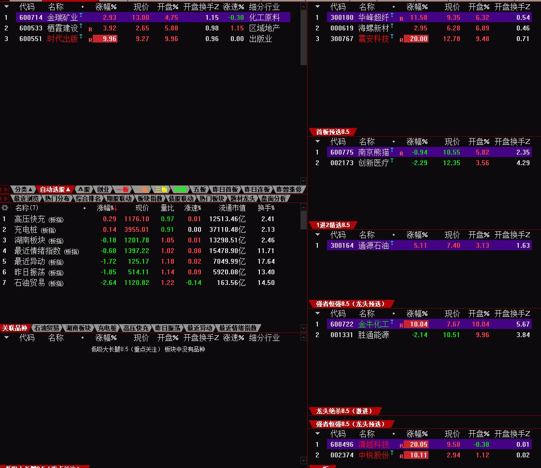The height and width of the screenshot is (468, 541).
Task: Open header triangle menu in 金牛化工 table
Action: coord(318,313)
